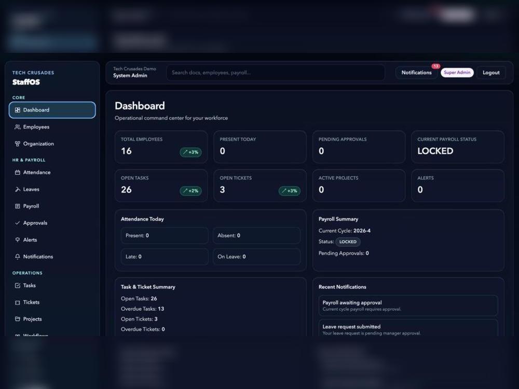Open the Projects label in sidebar

coord(32,319)
